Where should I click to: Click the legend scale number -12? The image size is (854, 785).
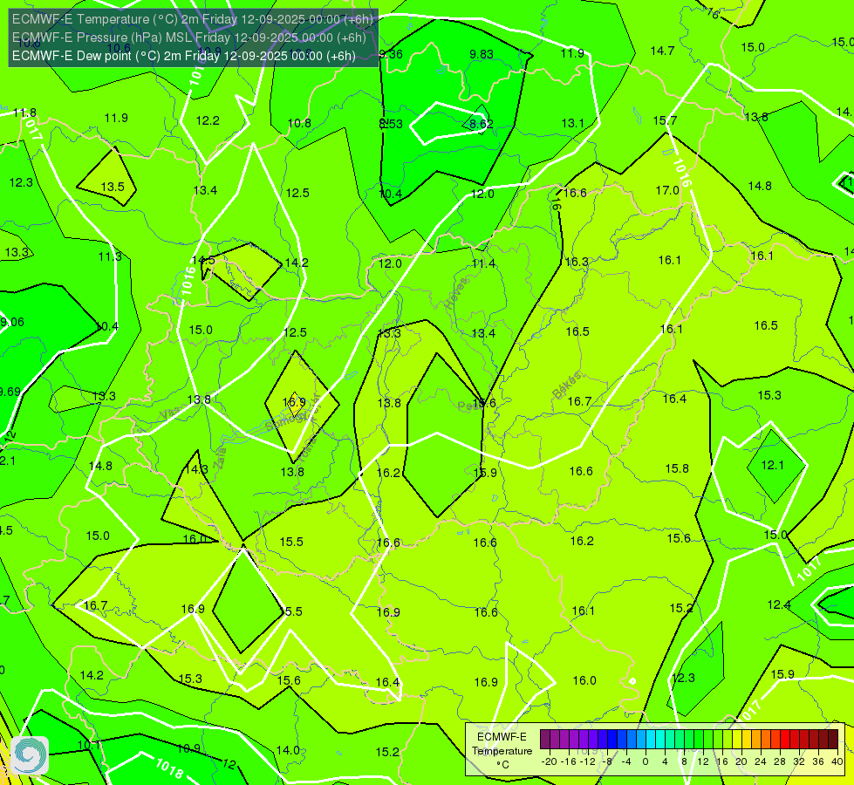[x=588, y=761]
